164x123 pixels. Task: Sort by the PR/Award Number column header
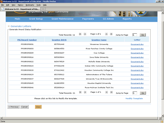[27, 40]
